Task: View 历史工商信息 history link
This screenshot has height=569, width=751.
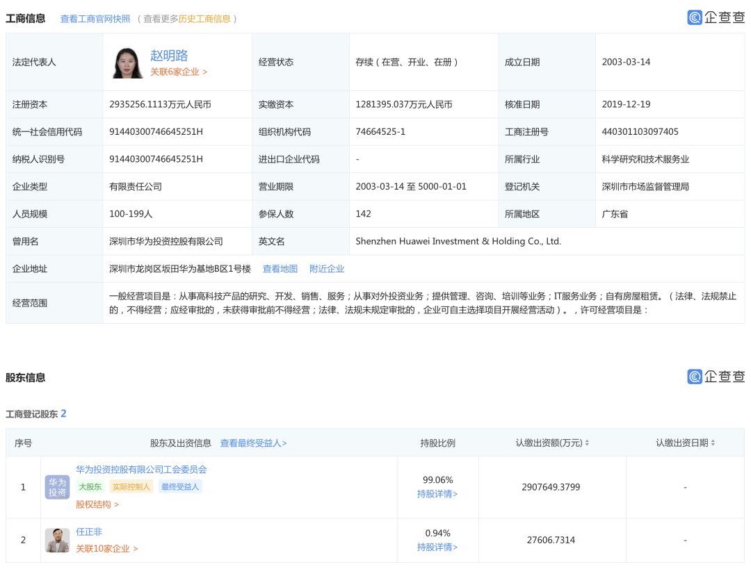Action: click(204, 19)
